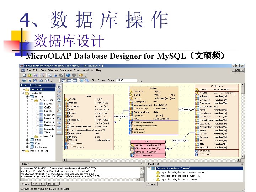Screen dimensions: 256x192
Task: Collapse the Columns (9) folder node
Action: pos(32,100)
